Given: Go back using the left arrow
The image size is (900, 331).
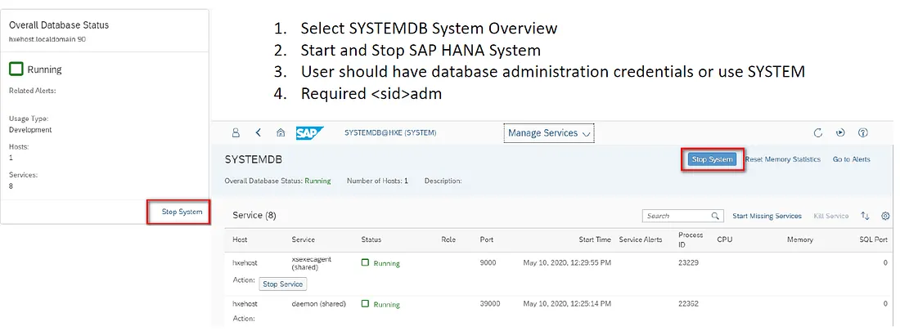Looking at the screenshot, I should point(259,132).
